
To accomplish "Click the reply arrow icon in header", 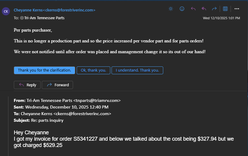I will click(x=193, y=9).
